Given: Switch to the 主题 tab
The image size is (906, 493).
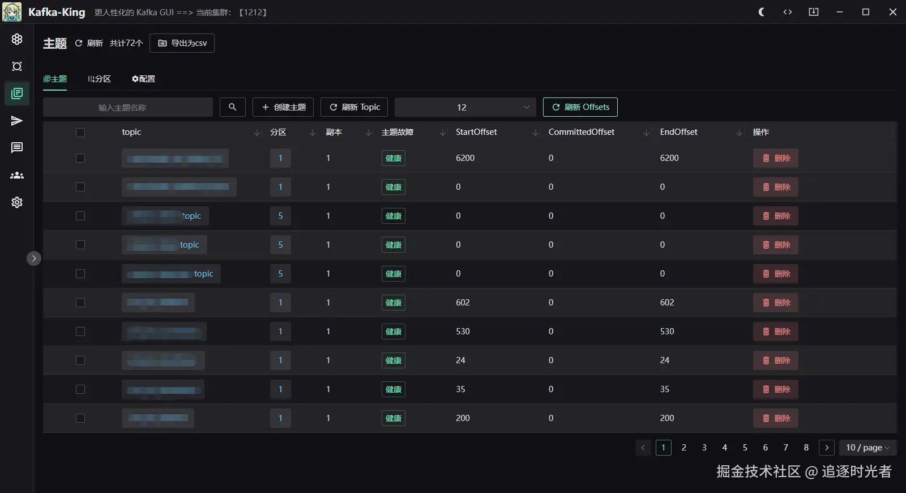Looking at the screenshot, I should tap(55, 79).
